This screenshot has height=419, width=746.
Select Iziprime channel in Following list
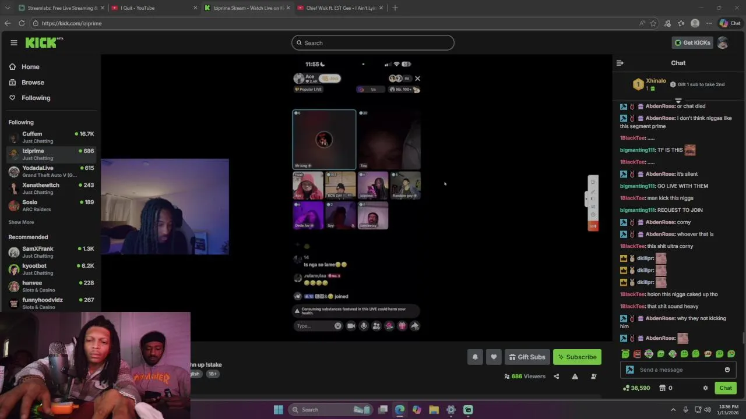point(51,154)
